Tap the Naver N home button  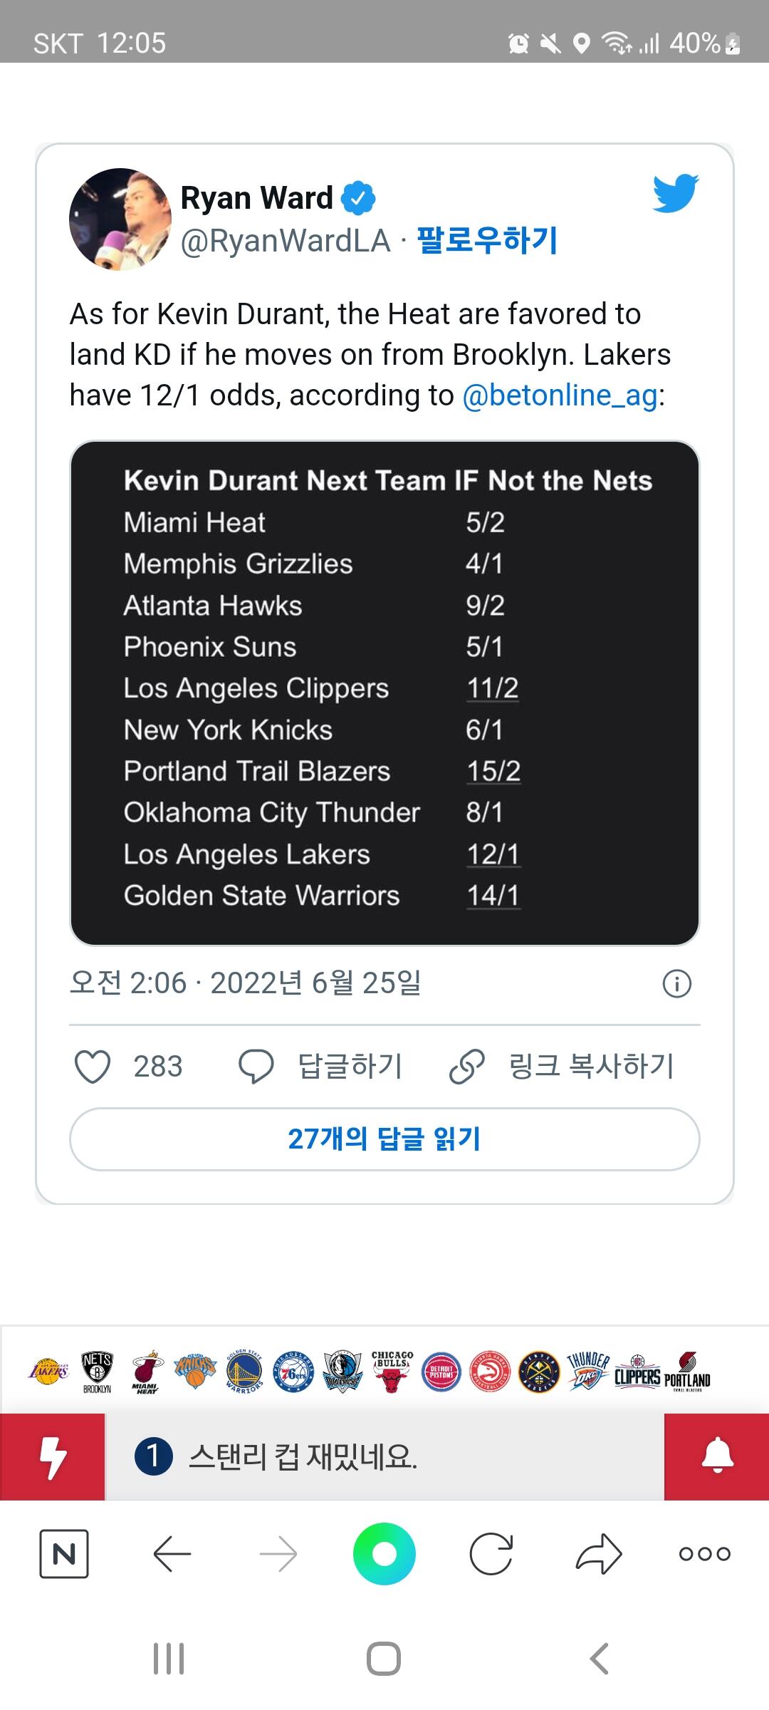[x=64, y=1553]
